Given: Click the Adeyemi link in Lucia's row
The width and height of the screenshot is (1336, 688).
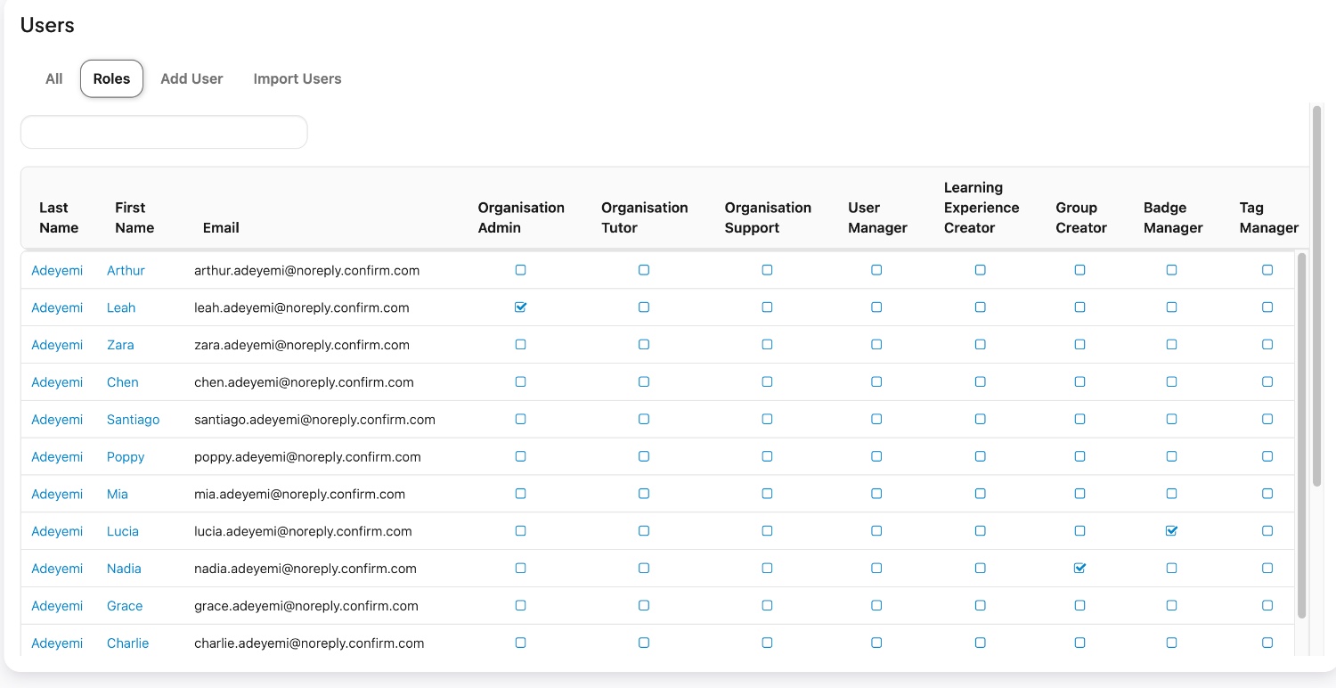Looking at the screenshot, I should click(x=57, y=531).
